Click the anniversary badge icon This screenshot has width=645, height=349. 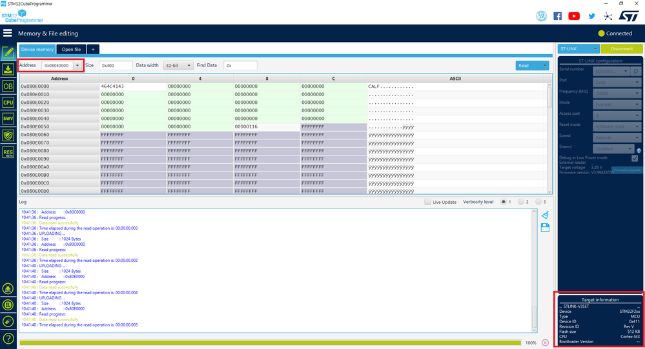[x=541, y=16]
